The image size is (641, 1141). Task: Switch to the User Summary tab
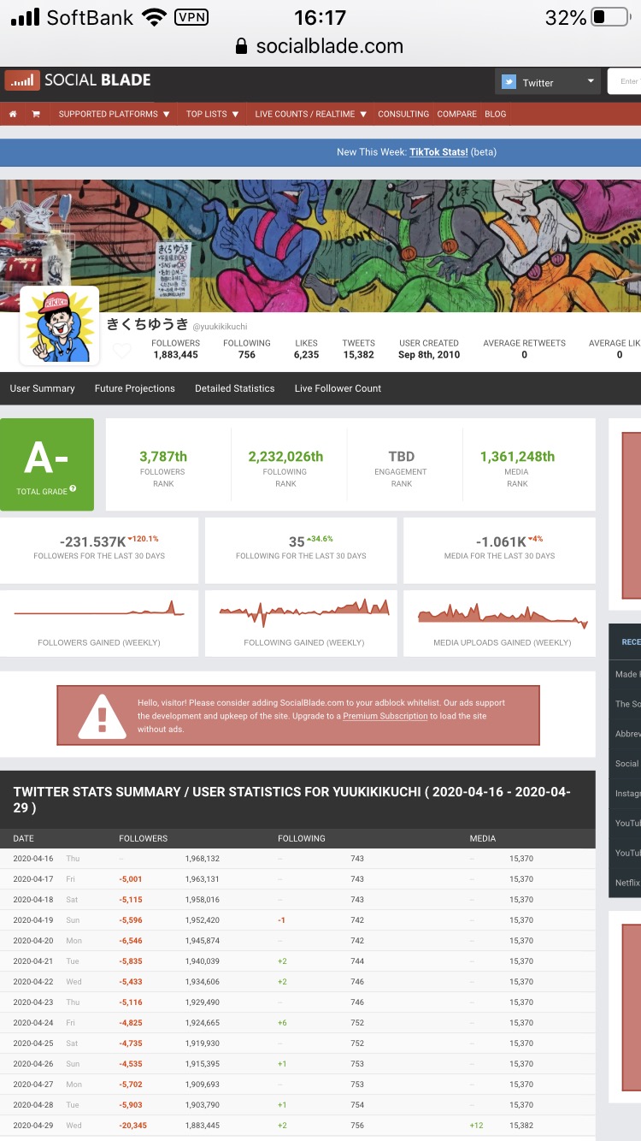[43, 388]
